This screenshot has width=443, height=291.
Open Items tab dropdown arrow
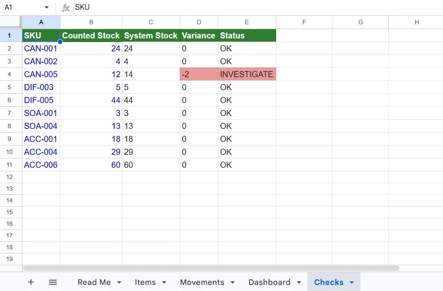tap(164, 282)
